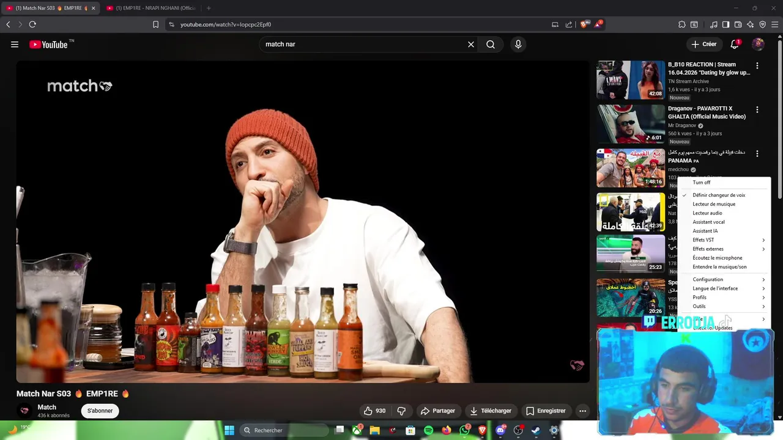The height and width of the screenshot is (440, 783).
Task: Open Brave Rewards triangle icon
Action: [598, 24]
